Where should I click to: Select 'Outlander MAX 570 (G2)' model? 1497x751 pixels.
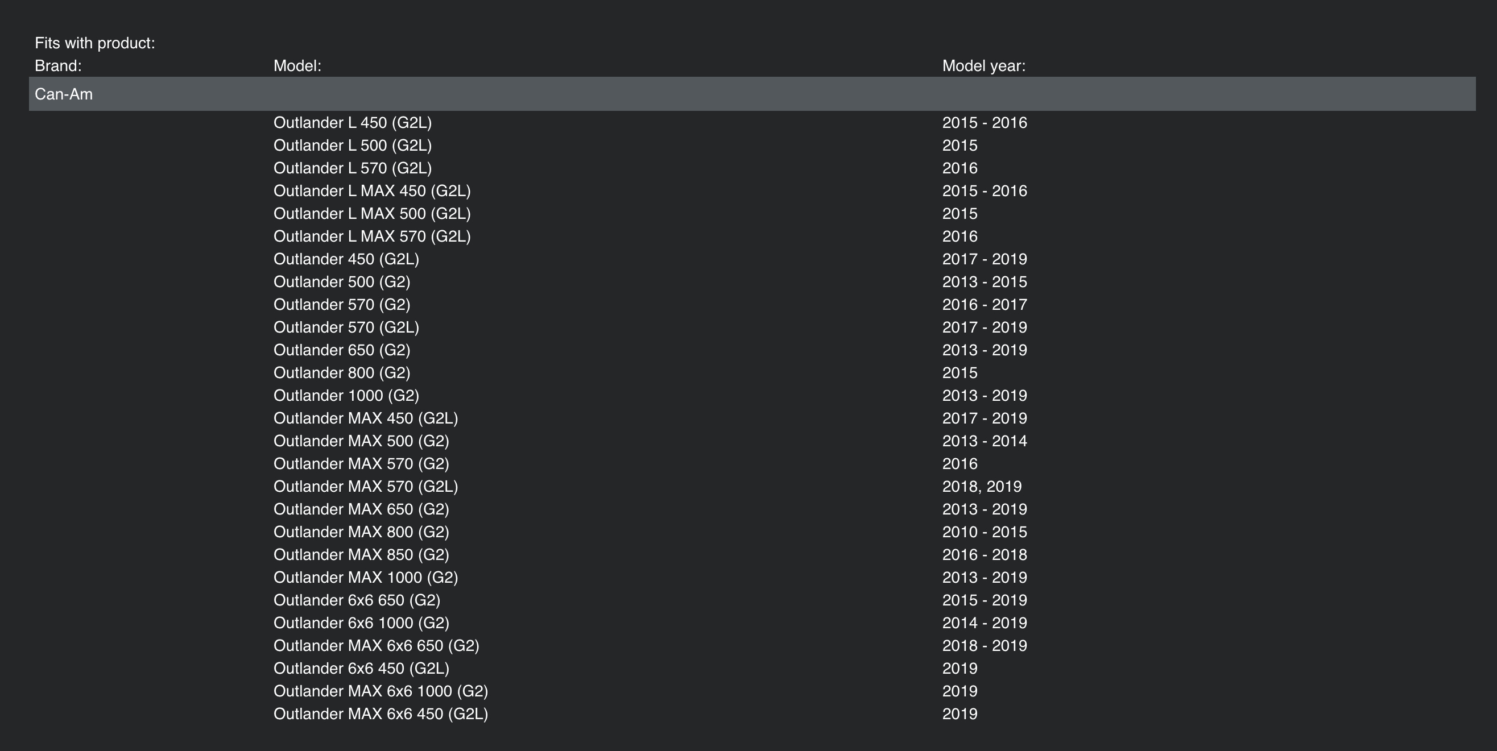coord(362,463)
